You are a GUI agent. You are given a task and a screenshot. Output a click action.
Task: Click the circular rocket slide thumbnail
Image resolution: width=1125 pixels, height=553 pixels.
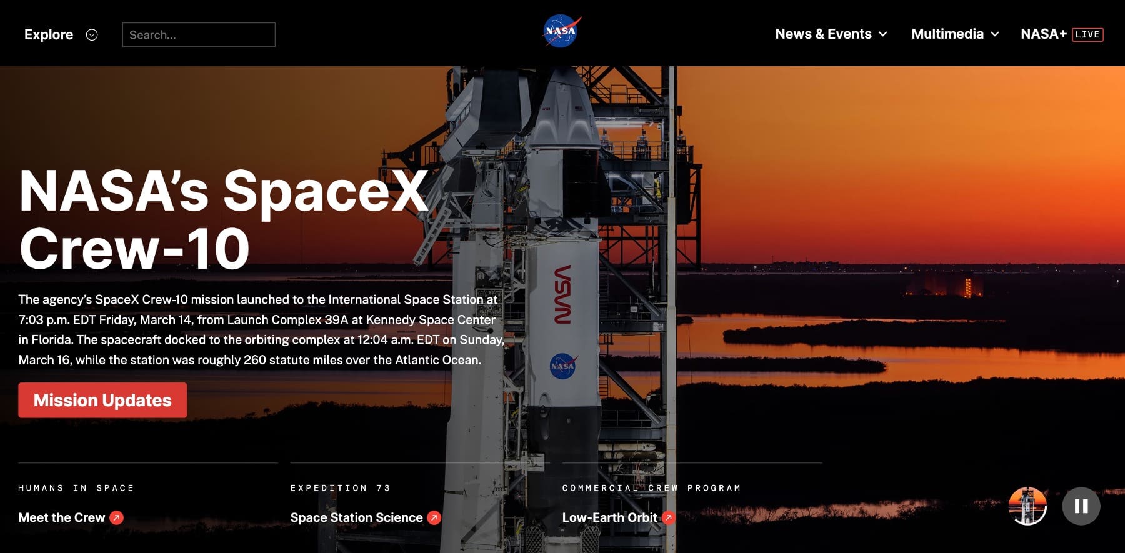tap(1027, 506)
